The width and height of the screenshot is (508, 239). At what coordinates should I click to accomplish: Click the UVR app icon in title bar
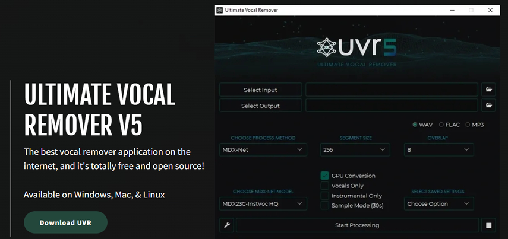(220, 10)
